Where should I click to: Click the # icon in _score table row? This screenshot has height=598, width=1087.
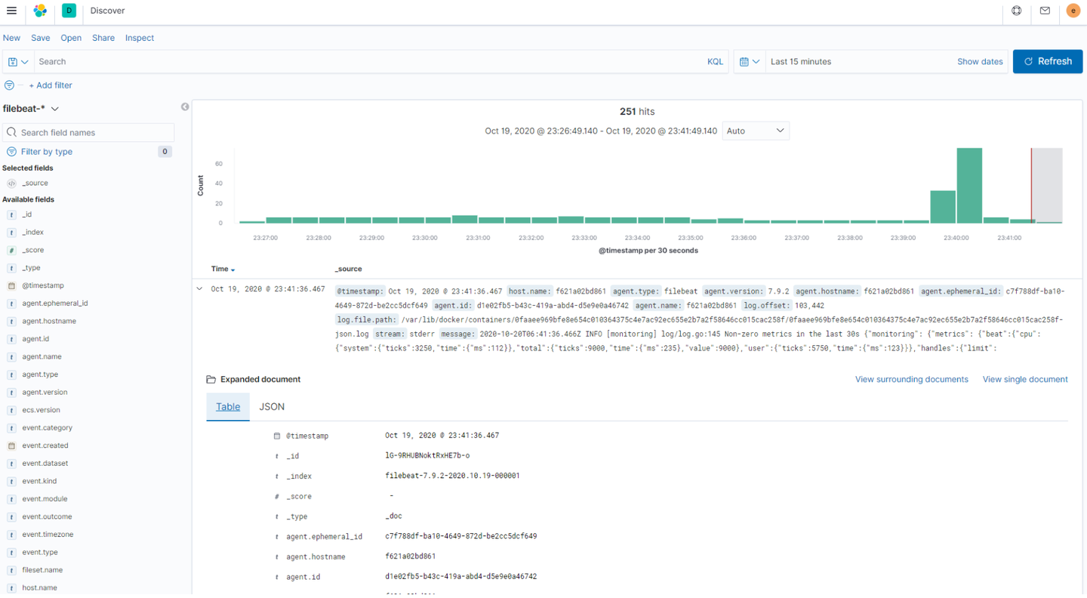point(277,497)
